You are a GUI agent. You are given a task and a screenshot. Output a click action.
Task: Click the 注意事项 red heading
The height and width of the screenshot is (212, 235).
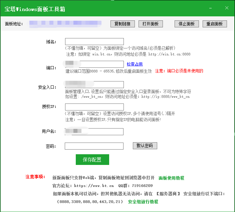click(35, 177)
